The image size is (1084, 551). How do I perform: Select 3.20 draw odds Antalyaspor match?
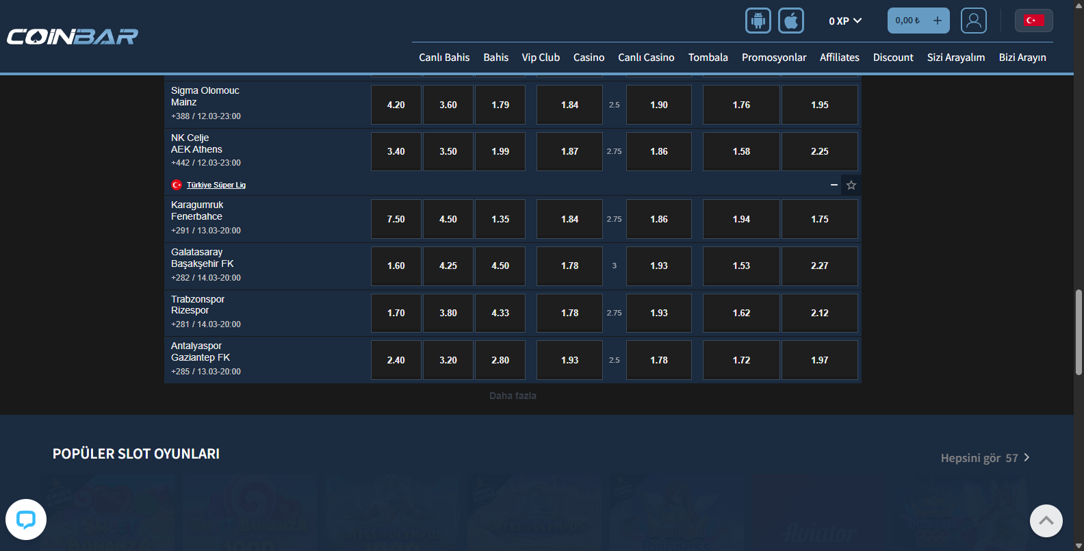click(448, 360)
